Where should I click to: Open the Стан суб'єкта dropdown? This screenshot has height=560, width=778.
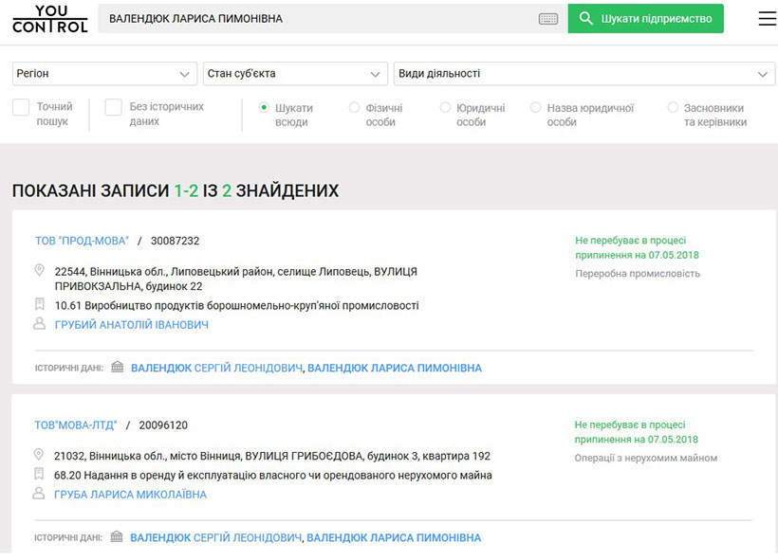295,74
